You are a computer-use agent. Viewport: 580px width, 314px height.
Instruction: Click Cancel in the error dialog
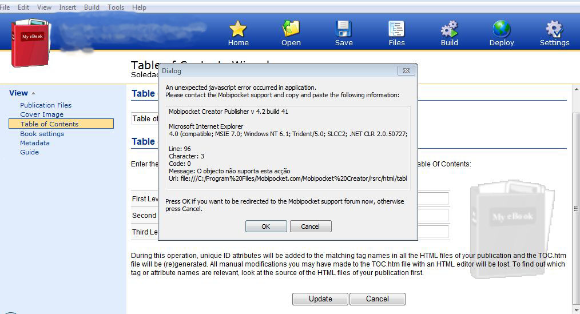[x=311, y=226]
